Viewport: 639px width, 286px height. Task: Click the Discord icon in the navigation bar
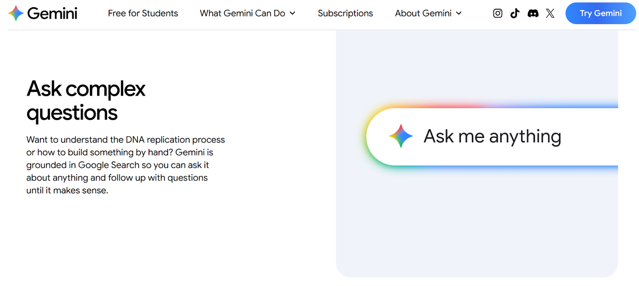point(533,13)
